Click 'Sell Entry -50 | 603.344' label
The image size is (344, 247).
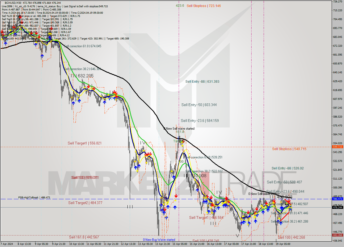tap(199, 105)
